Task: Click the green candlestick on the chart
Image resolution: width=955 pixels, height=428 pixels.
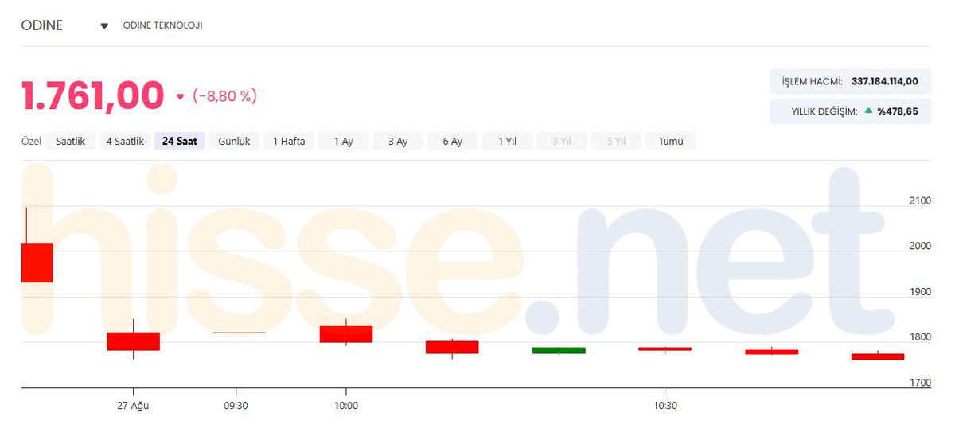Action: pos(559,350)
